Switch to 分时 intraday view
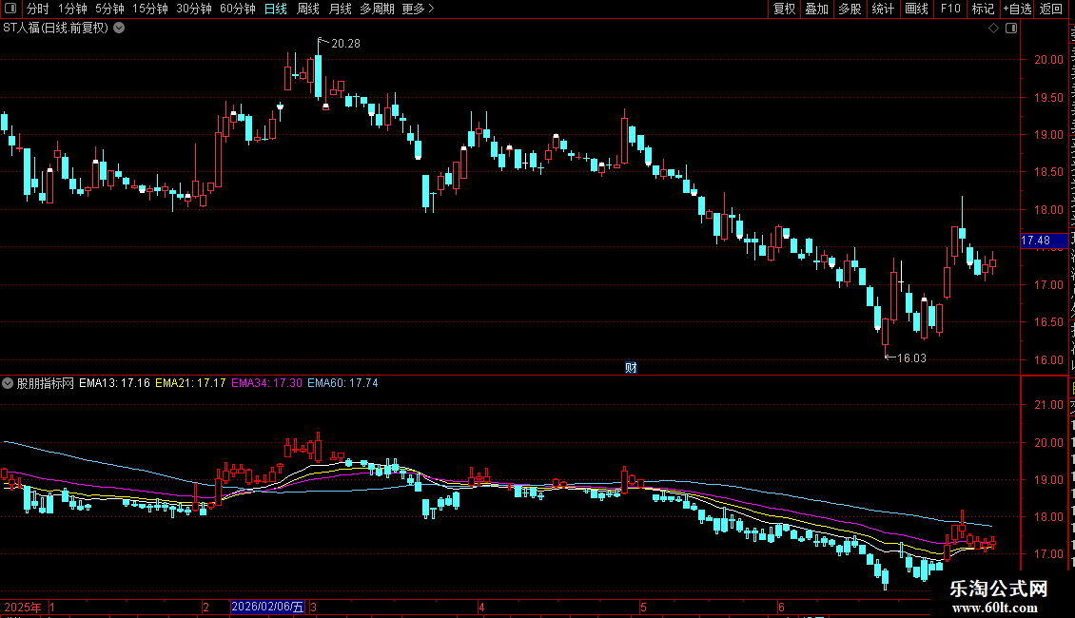Screen dimensions: 1075x618 pos(38,9)
